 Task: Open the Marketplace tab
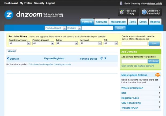[x=118, y=22]
